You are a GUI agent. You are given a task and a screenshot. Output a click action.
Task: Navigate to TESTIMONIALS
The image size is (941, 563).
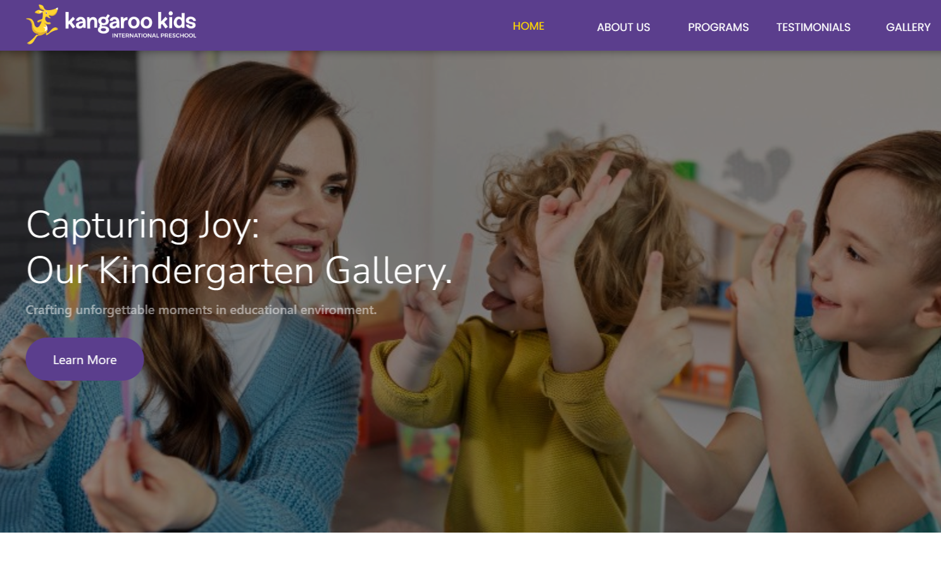(813, 27)
